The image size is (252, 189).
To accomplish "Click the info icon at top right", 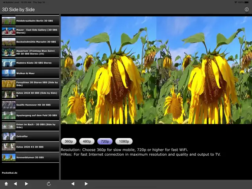I will coord(247,9).
